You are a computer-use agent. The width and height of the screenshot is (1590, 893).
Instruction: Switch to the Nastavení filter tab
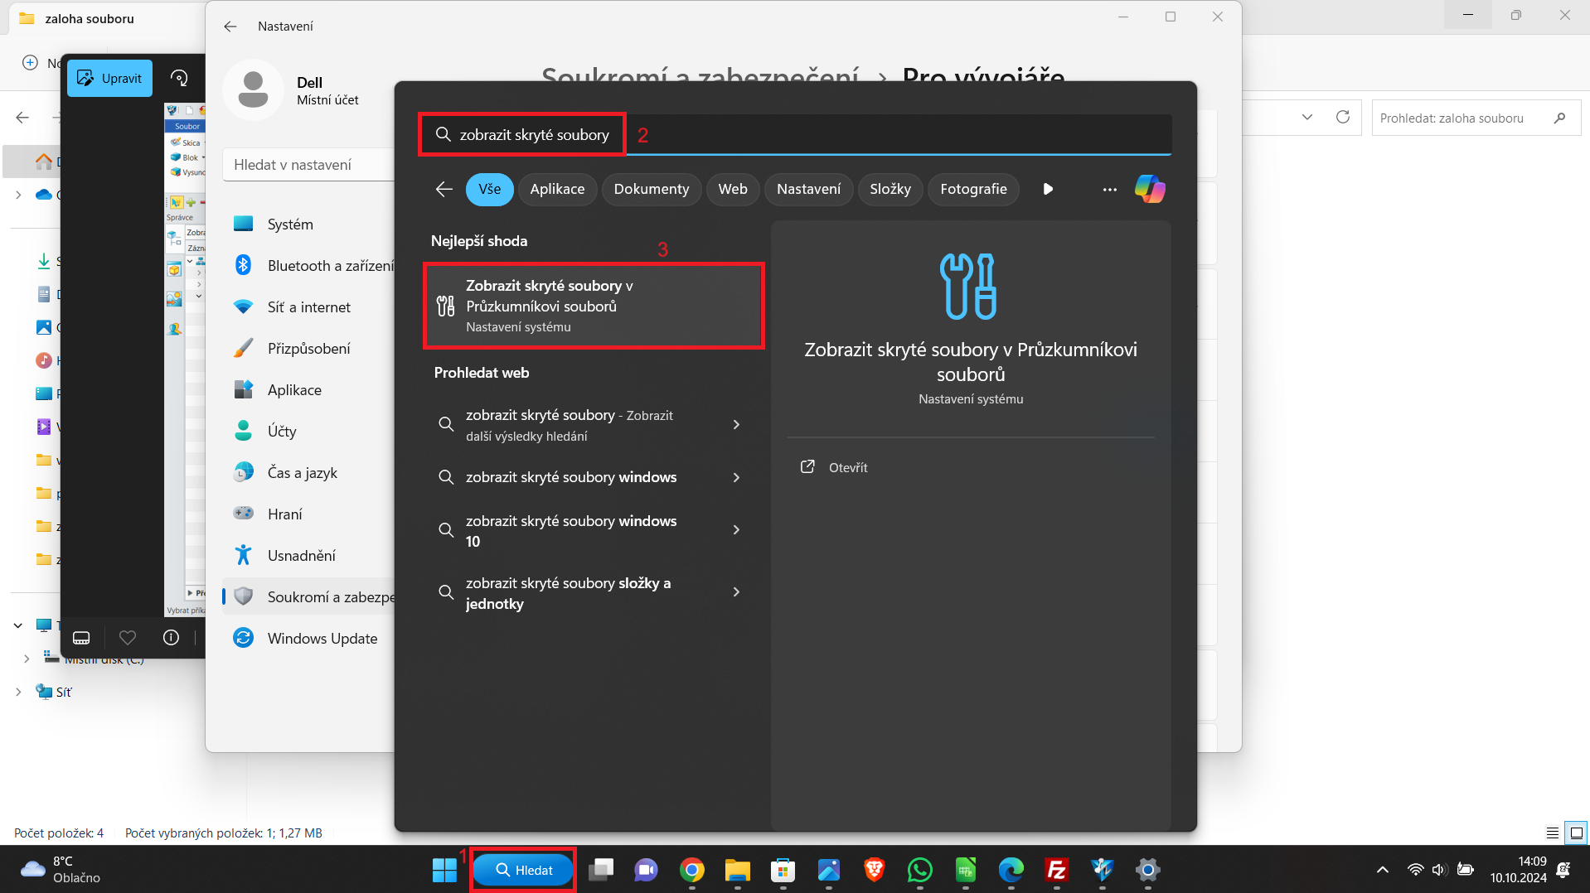(x=808, y=190)
